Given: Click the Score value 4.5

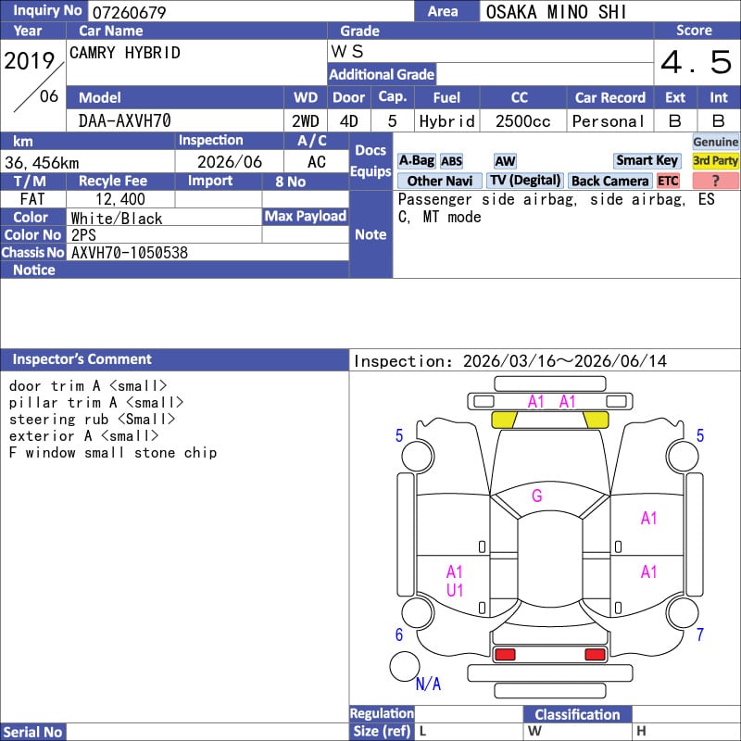Looking at the screenshot, I should tap(696, 63).
